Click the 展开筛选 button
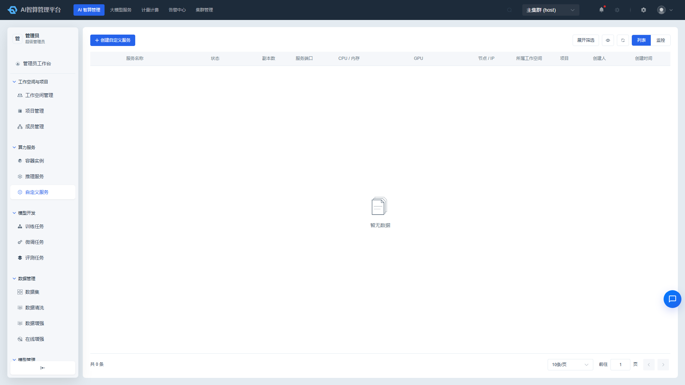The image size is (685, 385). [586, 40]
